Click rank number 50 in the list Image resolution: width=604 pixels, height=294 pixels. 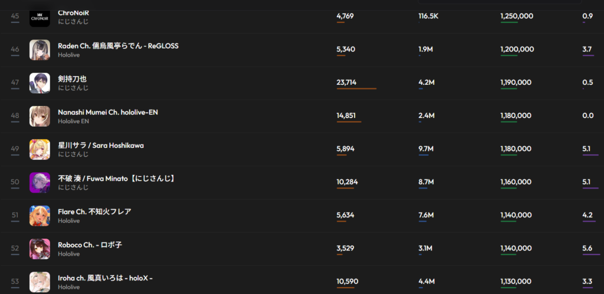(15, 181)
